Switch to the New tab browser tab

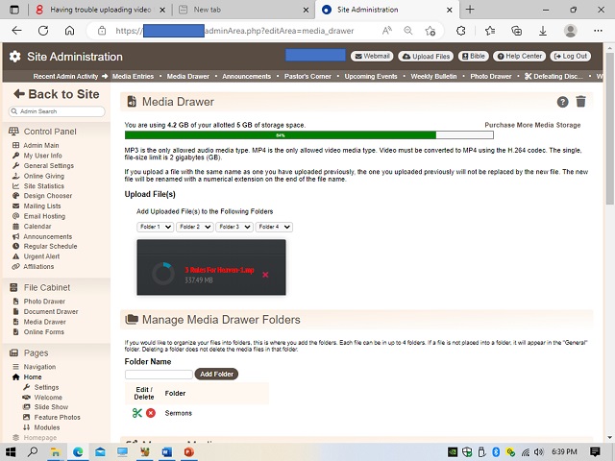(243, 10)
